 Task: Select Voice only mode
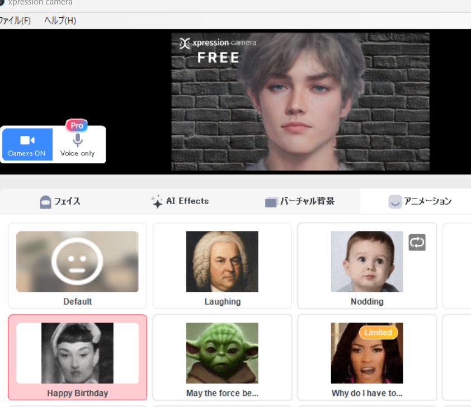(78, 145)
